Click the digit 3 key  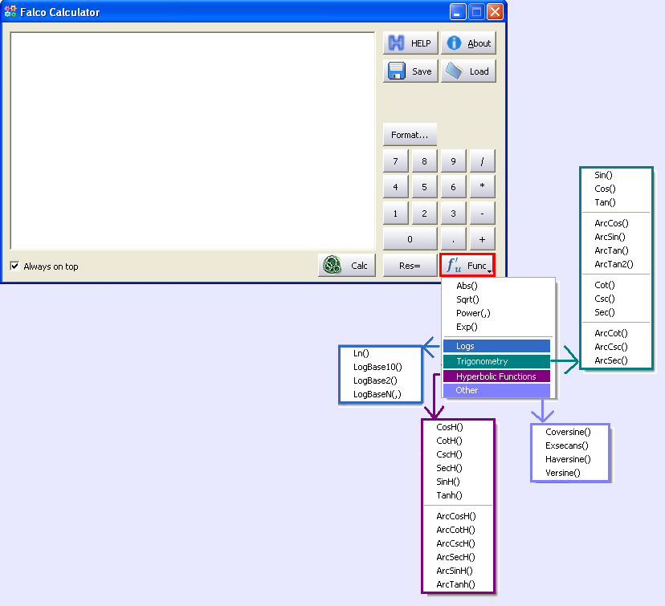coord(453,214)
